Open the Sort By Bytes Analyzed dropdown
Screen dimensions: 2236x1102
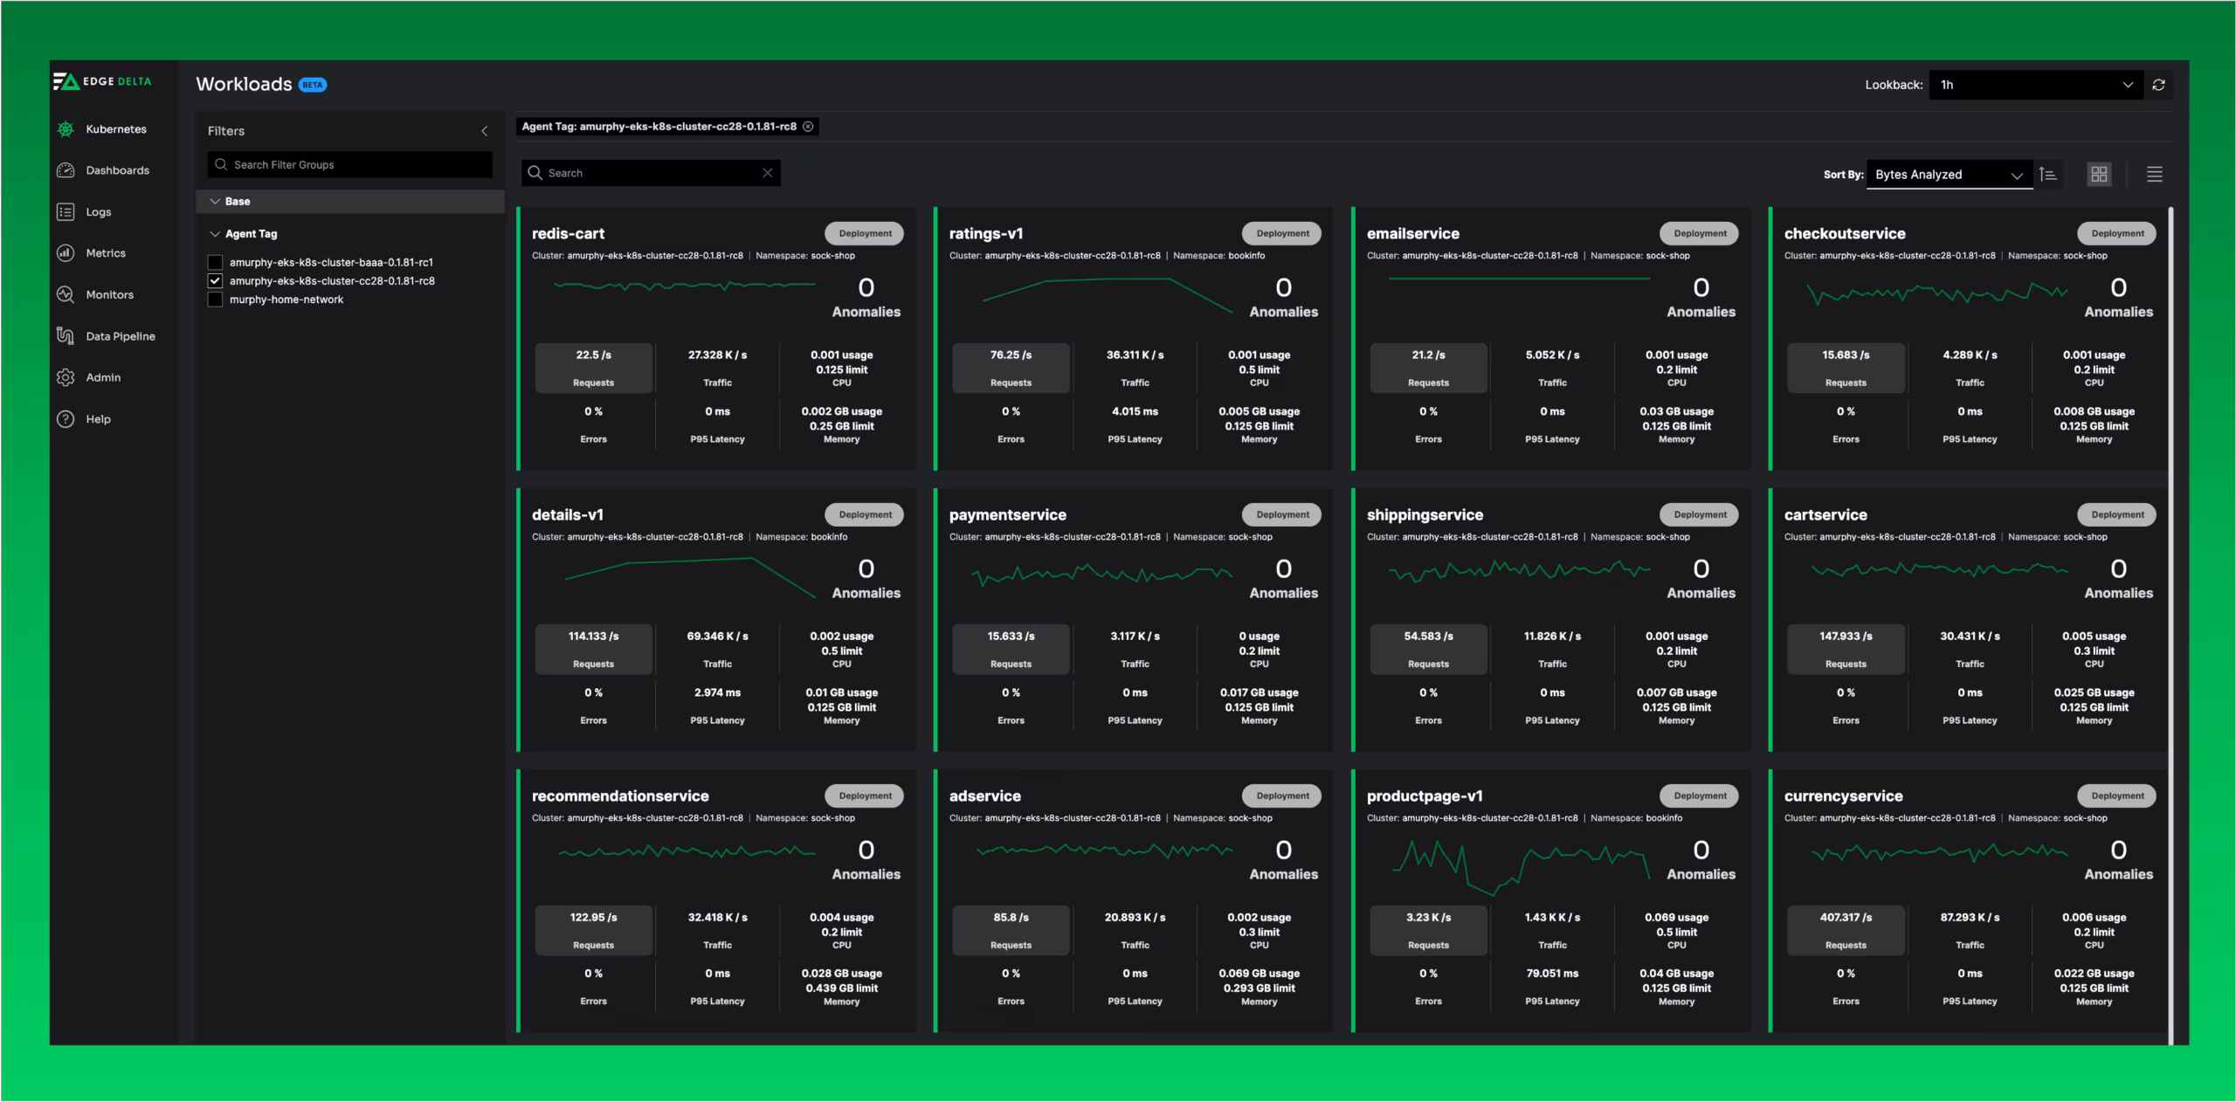[1948, 174]
